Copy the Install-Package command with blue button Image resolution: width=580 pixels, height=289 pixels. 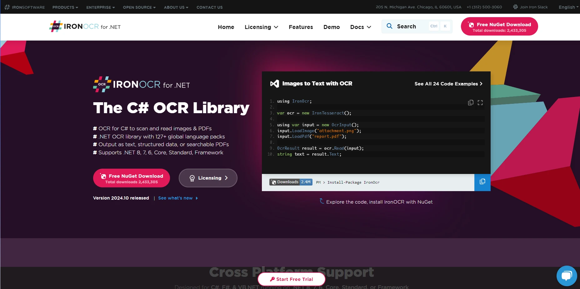482,182
